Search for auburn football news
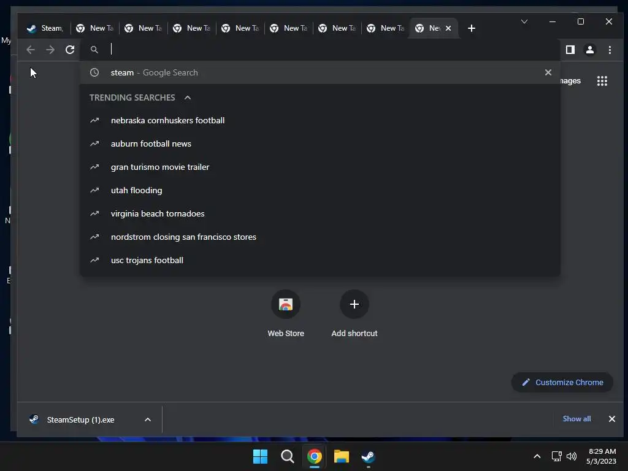628x471 pixels. 320,144
